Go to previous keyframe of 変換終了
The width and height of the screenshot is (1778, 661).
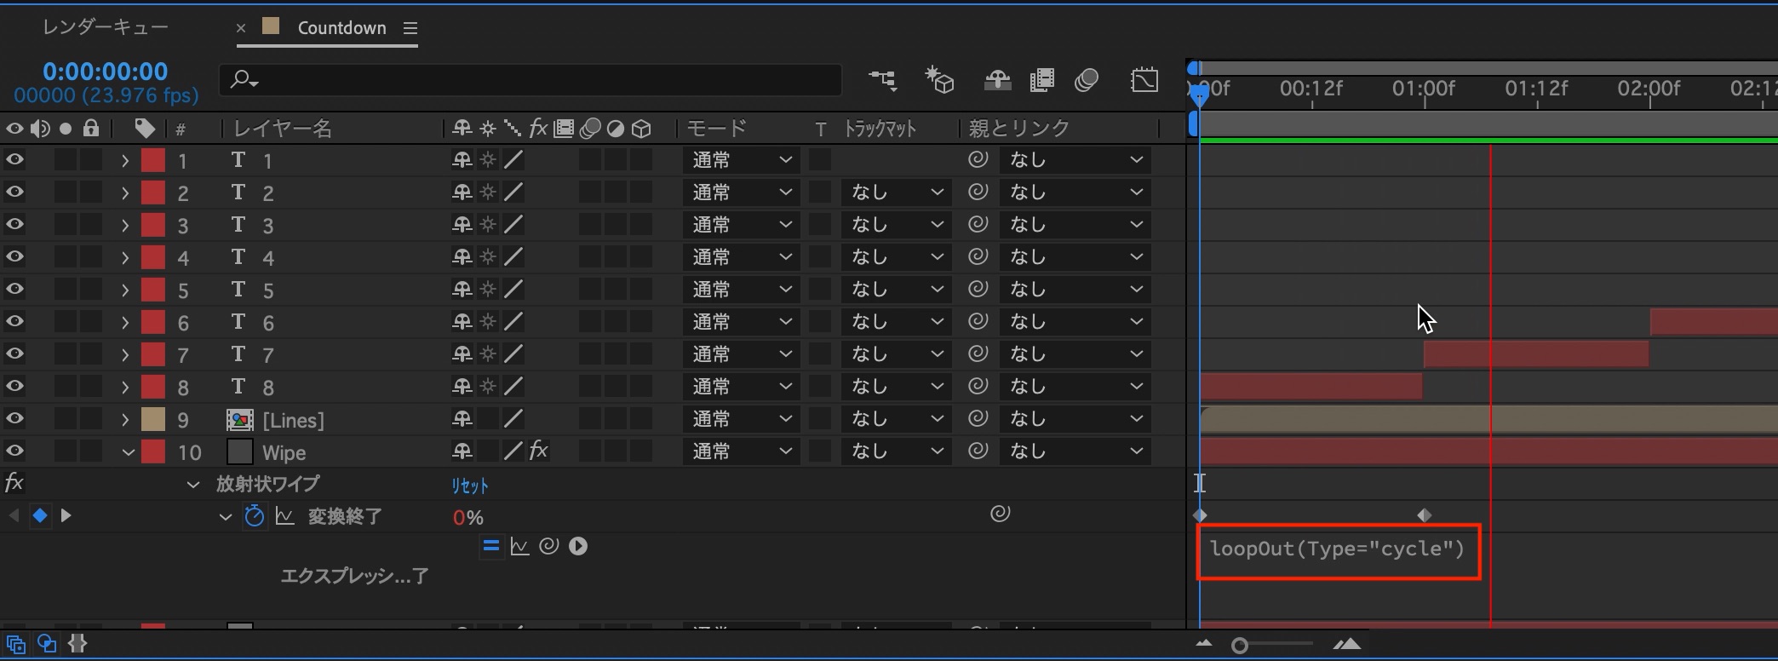click(14, 515)
